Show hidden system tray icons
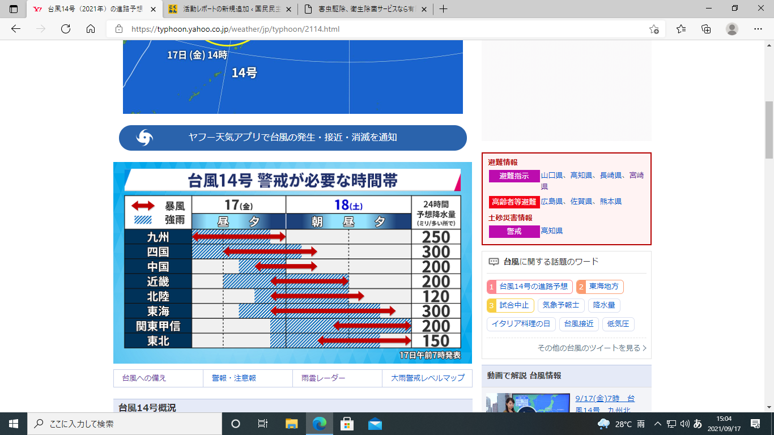The image size is (774, 435). [x=658, y=424]
